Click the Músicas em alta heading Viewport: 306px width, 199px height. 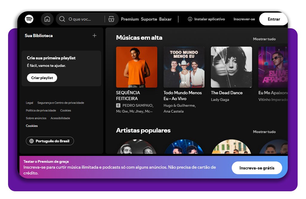tap(139, 37)
